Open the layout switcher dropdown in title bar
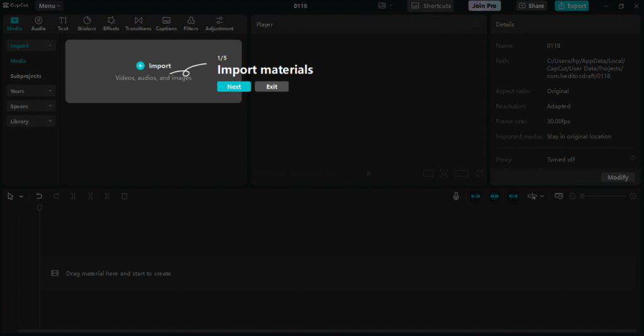644x336 pixels. (386, 6)
